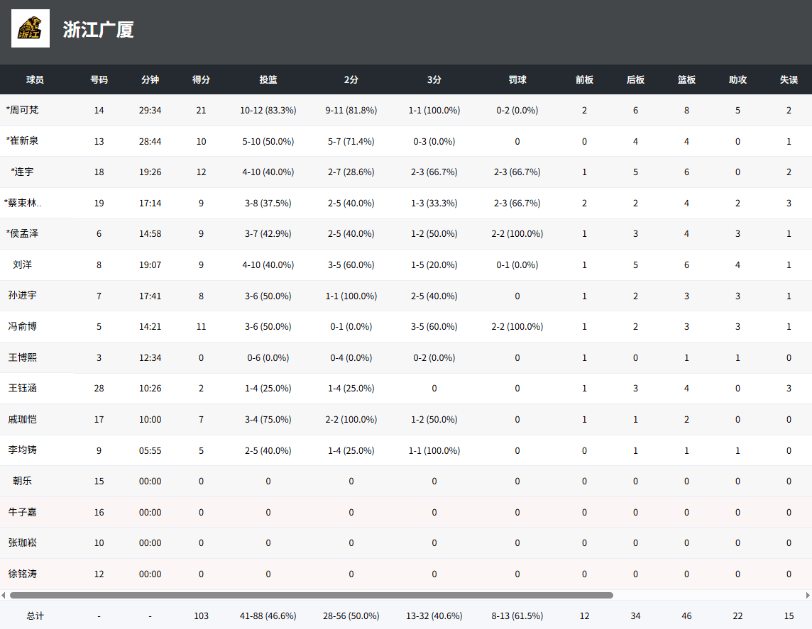Viewport: 812px width, 629px height.
Task: Sort by the 得分 column header
Action: click(x=201, y=80)
